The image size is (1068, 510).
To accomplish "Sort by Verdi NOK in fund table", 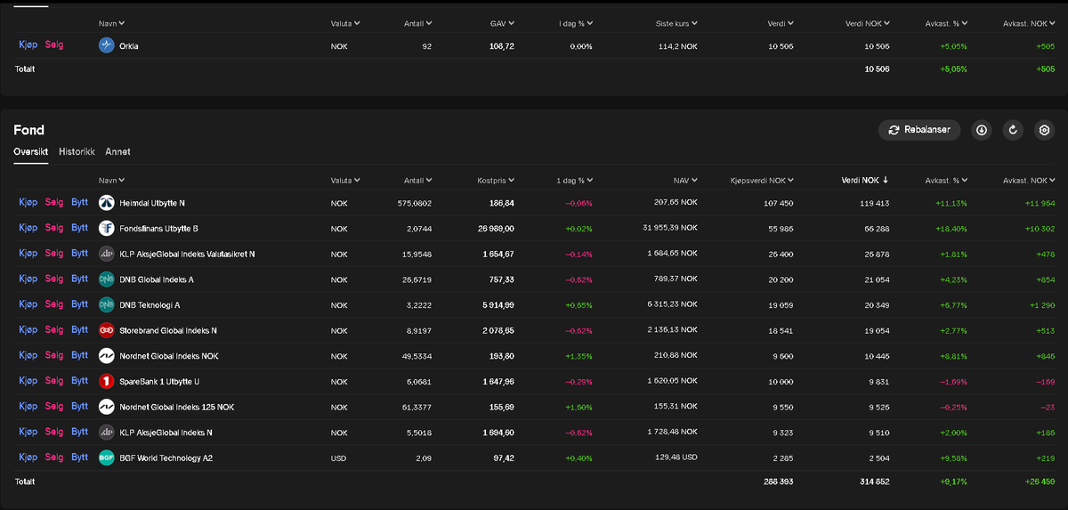I will [x=864, y=180].
